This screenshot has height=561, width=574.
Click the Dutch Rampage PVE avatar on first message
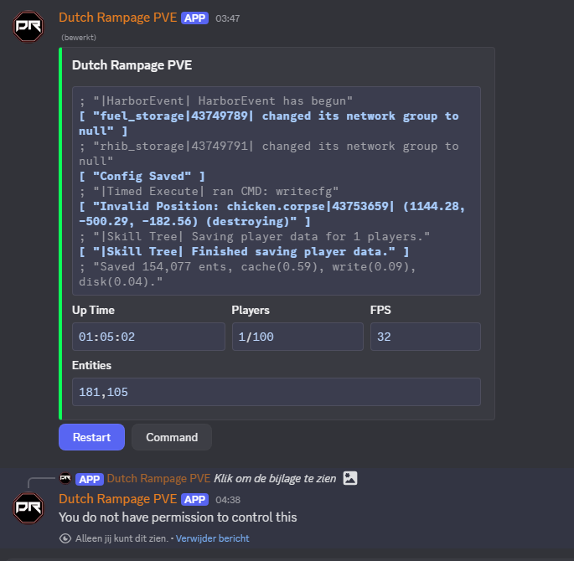[28, 26]
